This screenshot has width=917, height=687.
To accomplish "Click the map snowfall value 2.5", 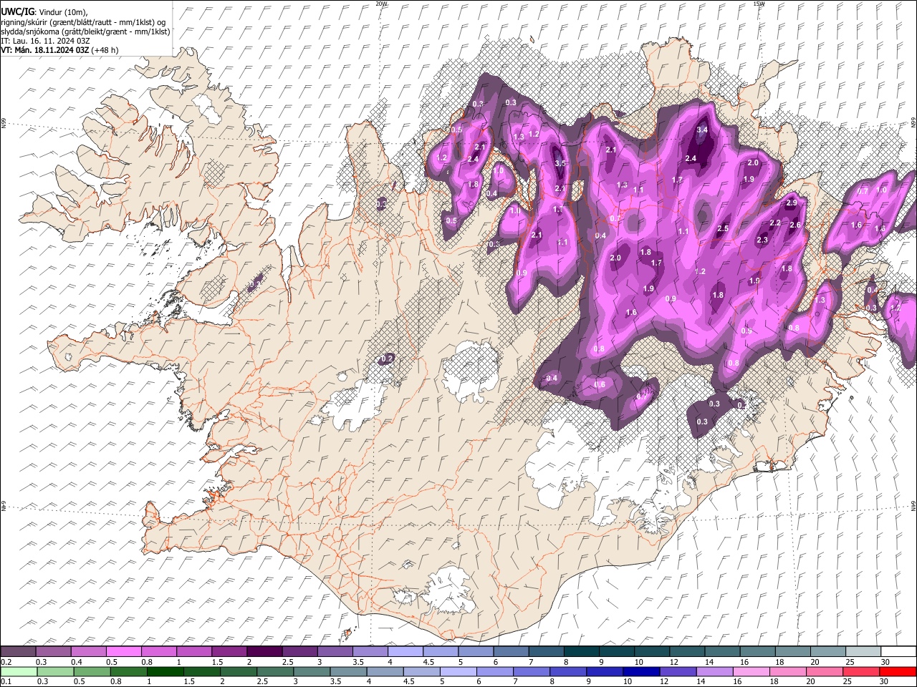I will [x=723, y=229].
